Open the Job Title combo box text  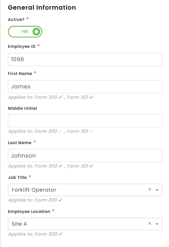tap(34, 190)
